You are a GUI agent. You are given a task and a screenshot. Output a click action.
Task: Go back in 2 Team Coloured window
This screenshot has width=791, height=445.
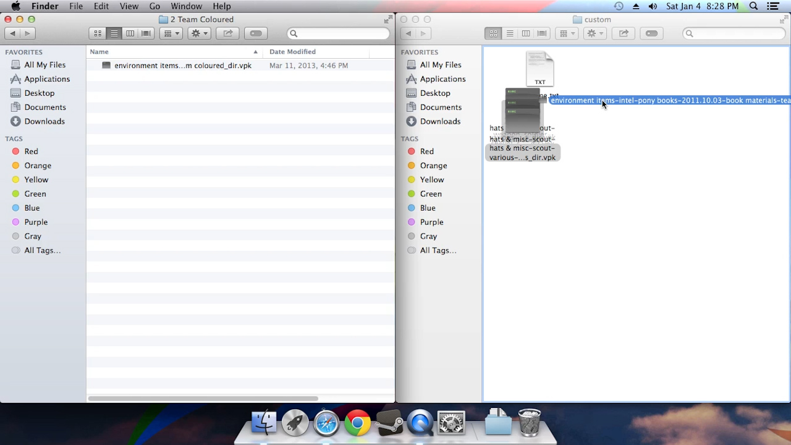(x=12, y=33)
